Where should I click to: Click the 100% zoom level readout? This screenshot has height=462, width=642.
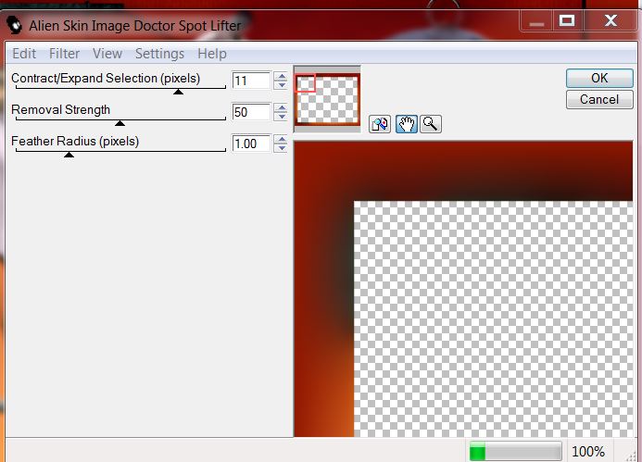pos(588,452)
